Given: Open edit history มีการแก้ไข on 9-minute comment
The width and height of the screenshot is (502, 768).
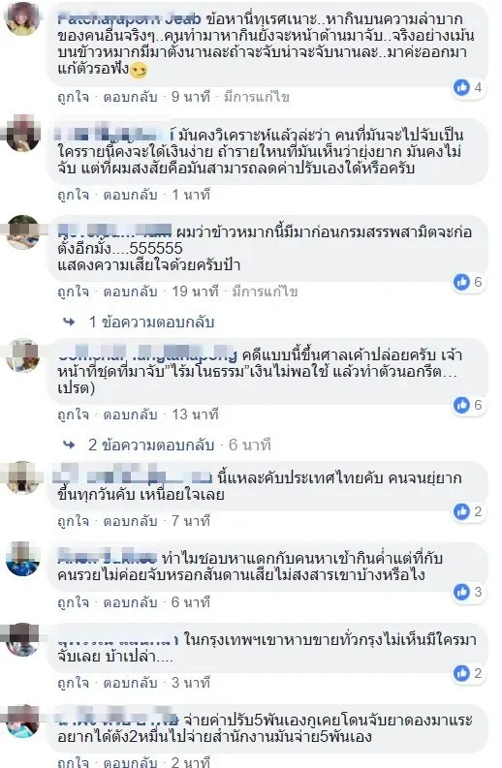Looking at the screenshot, I should click(x=257, y=97).
